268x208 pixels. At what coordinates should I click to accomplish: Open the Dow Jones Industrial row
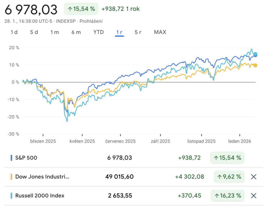tap(42, 177)
